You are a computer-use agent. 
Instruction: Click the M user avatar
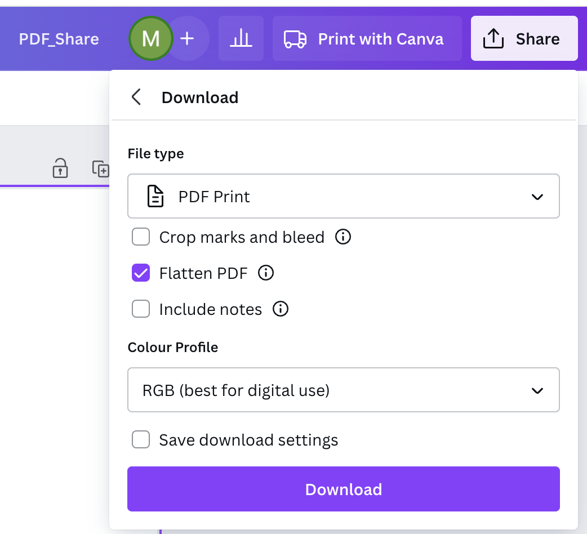coord(151,38)
